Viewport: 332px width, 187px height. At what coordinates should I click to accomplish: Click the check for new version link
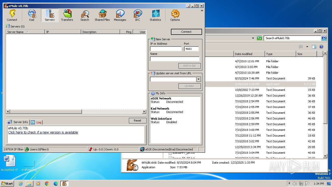coord(43,132)
